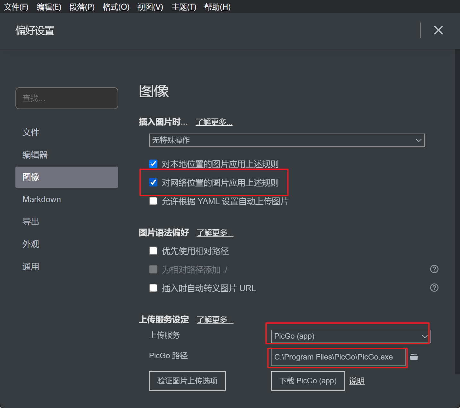This screenshot has width=460, height=408.
Task: Open help icon for 插入时自动转义图片 URL
Action: coord(434,288)
